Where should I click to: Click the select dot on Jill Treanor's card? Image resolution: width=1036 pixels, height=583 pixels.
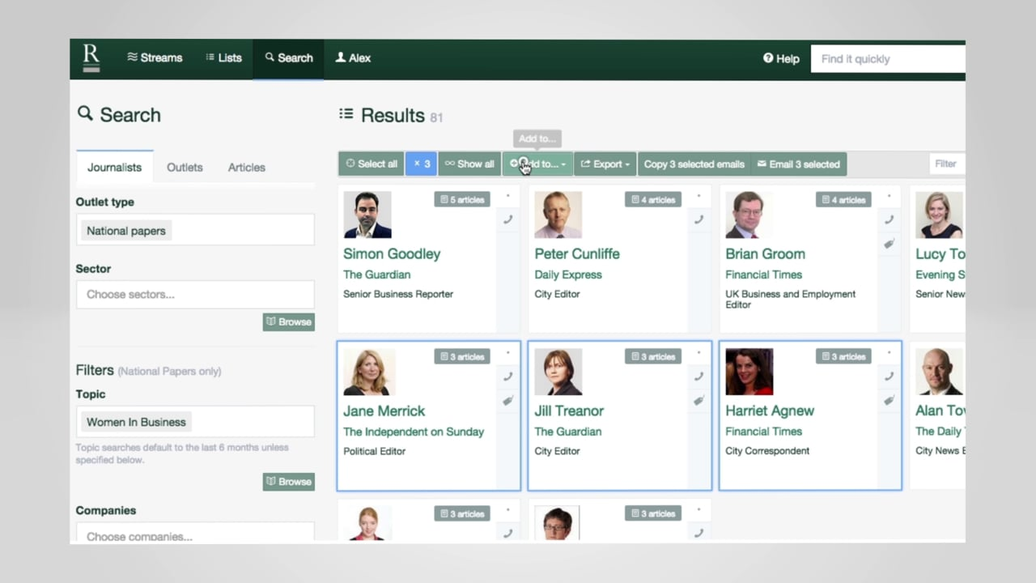(x=699, y=353)
